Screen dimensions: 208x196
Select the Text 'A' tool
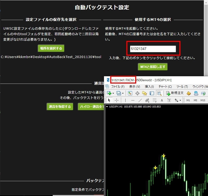tap(162, 100)
